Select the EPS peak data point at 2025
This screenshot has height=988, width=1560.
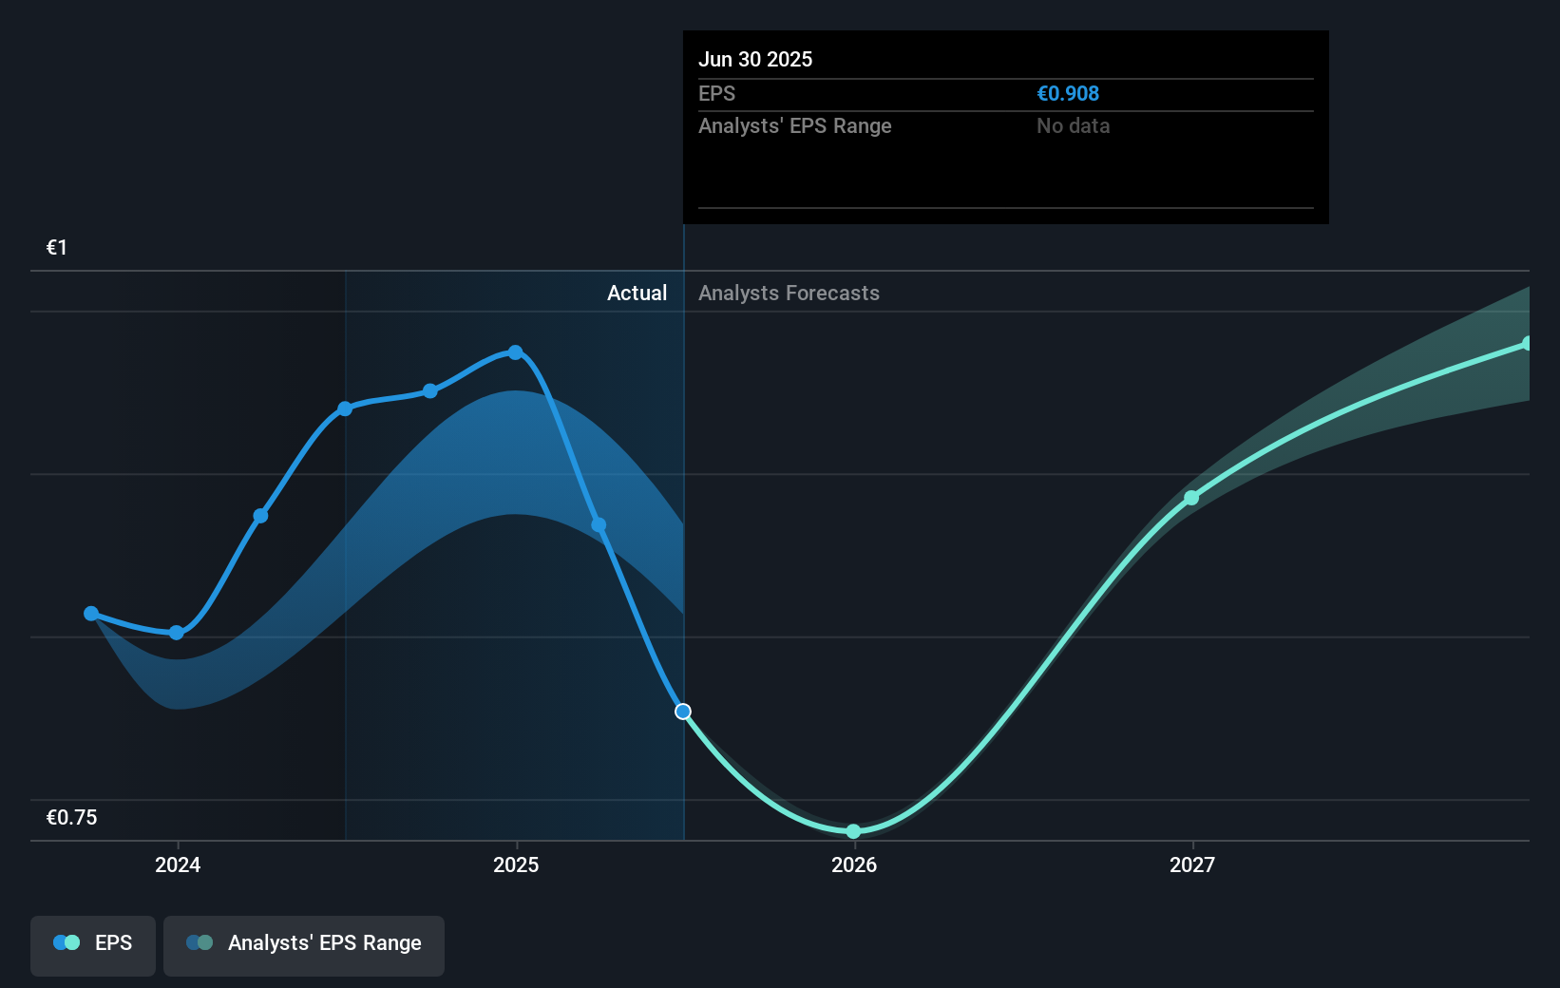(x=515, y=352)
